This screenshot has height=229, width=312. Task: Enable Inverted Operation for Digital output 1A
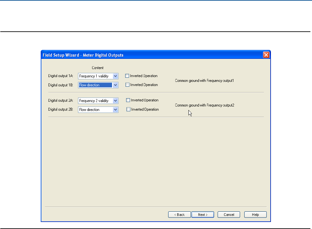[127, 76]
